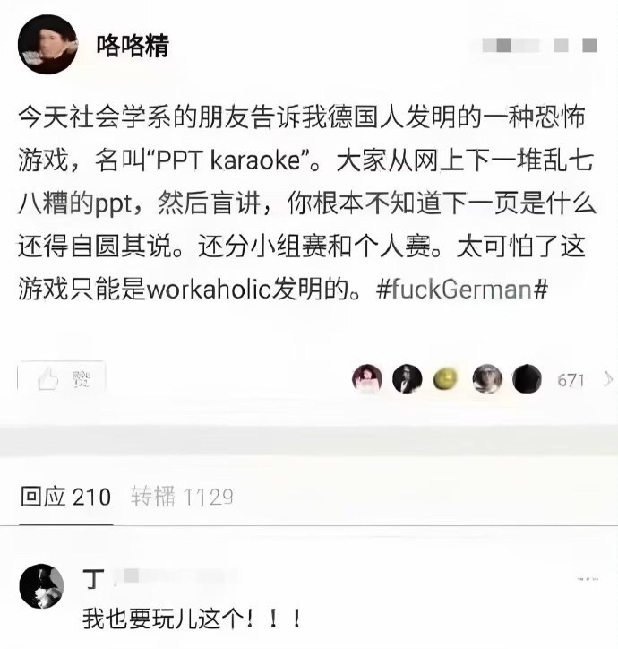View first liker's pink avatar

pos(367,378)
